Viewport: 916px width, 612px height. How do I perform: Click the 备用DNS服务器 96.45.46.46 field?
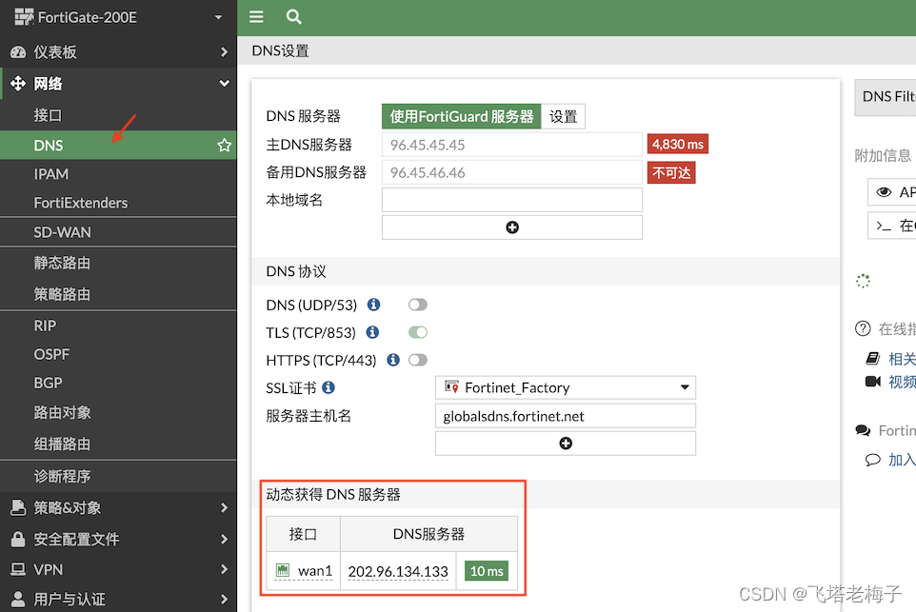pos(511,173)
